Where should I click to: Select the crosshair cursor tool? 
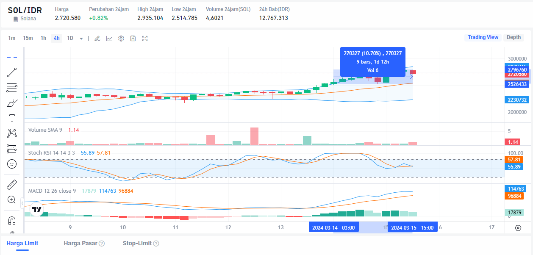tap(12, 57)
